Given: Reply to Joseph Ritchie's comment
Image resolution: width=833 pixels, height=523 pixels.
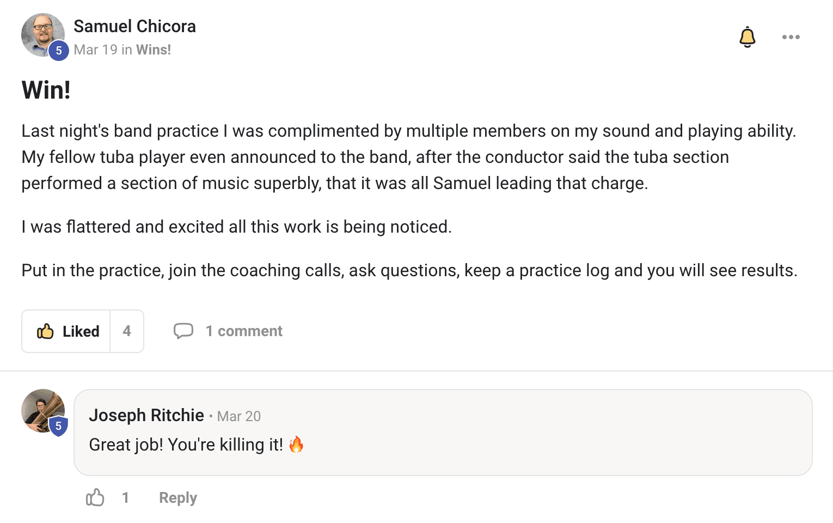Looking at the screenshot, I should [177, 498].
